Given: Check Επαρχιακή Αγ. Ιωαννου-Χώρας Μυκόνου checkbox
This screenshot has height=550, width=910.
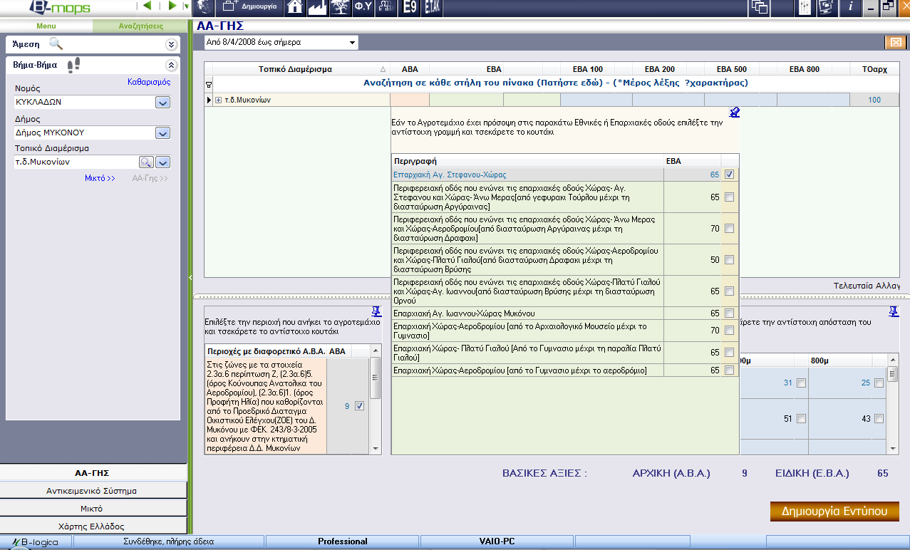Looking at the screenshot, I should coord(729,313).
